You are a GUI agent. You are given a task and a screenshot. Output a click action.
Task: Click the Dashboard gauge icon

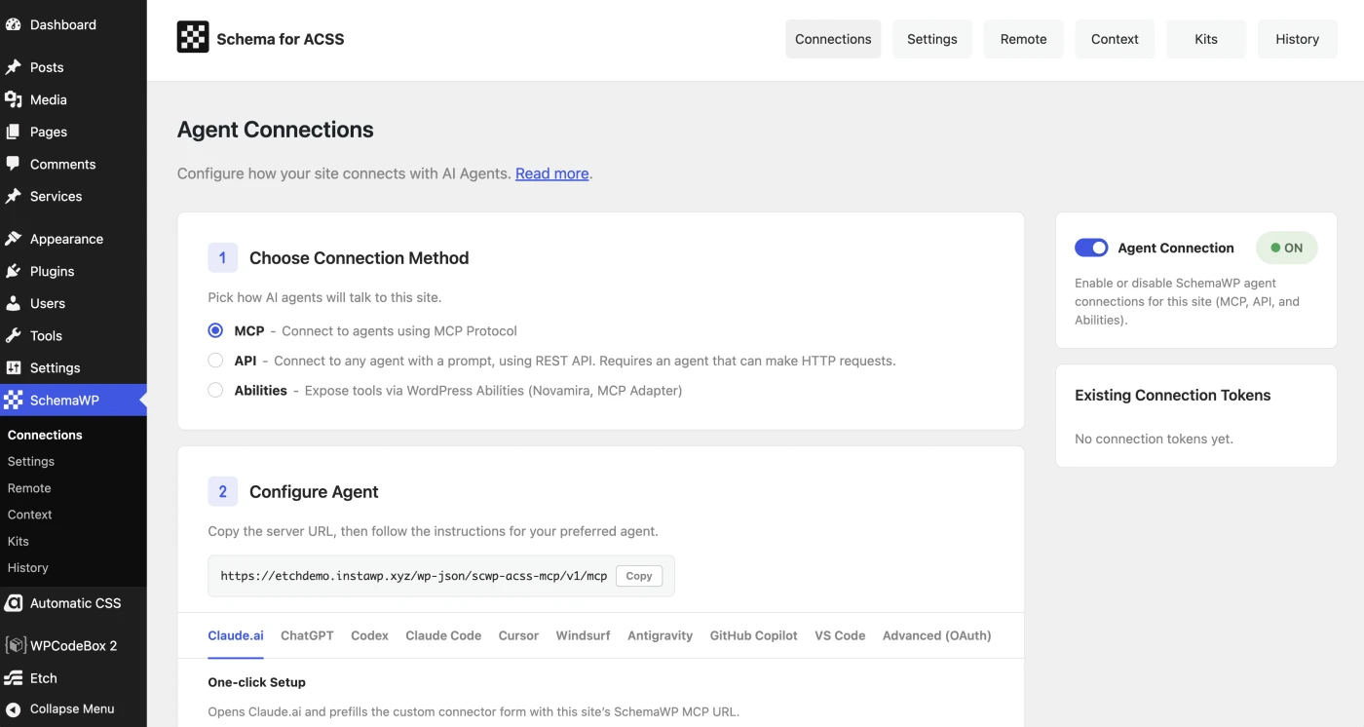click(14, 24)
